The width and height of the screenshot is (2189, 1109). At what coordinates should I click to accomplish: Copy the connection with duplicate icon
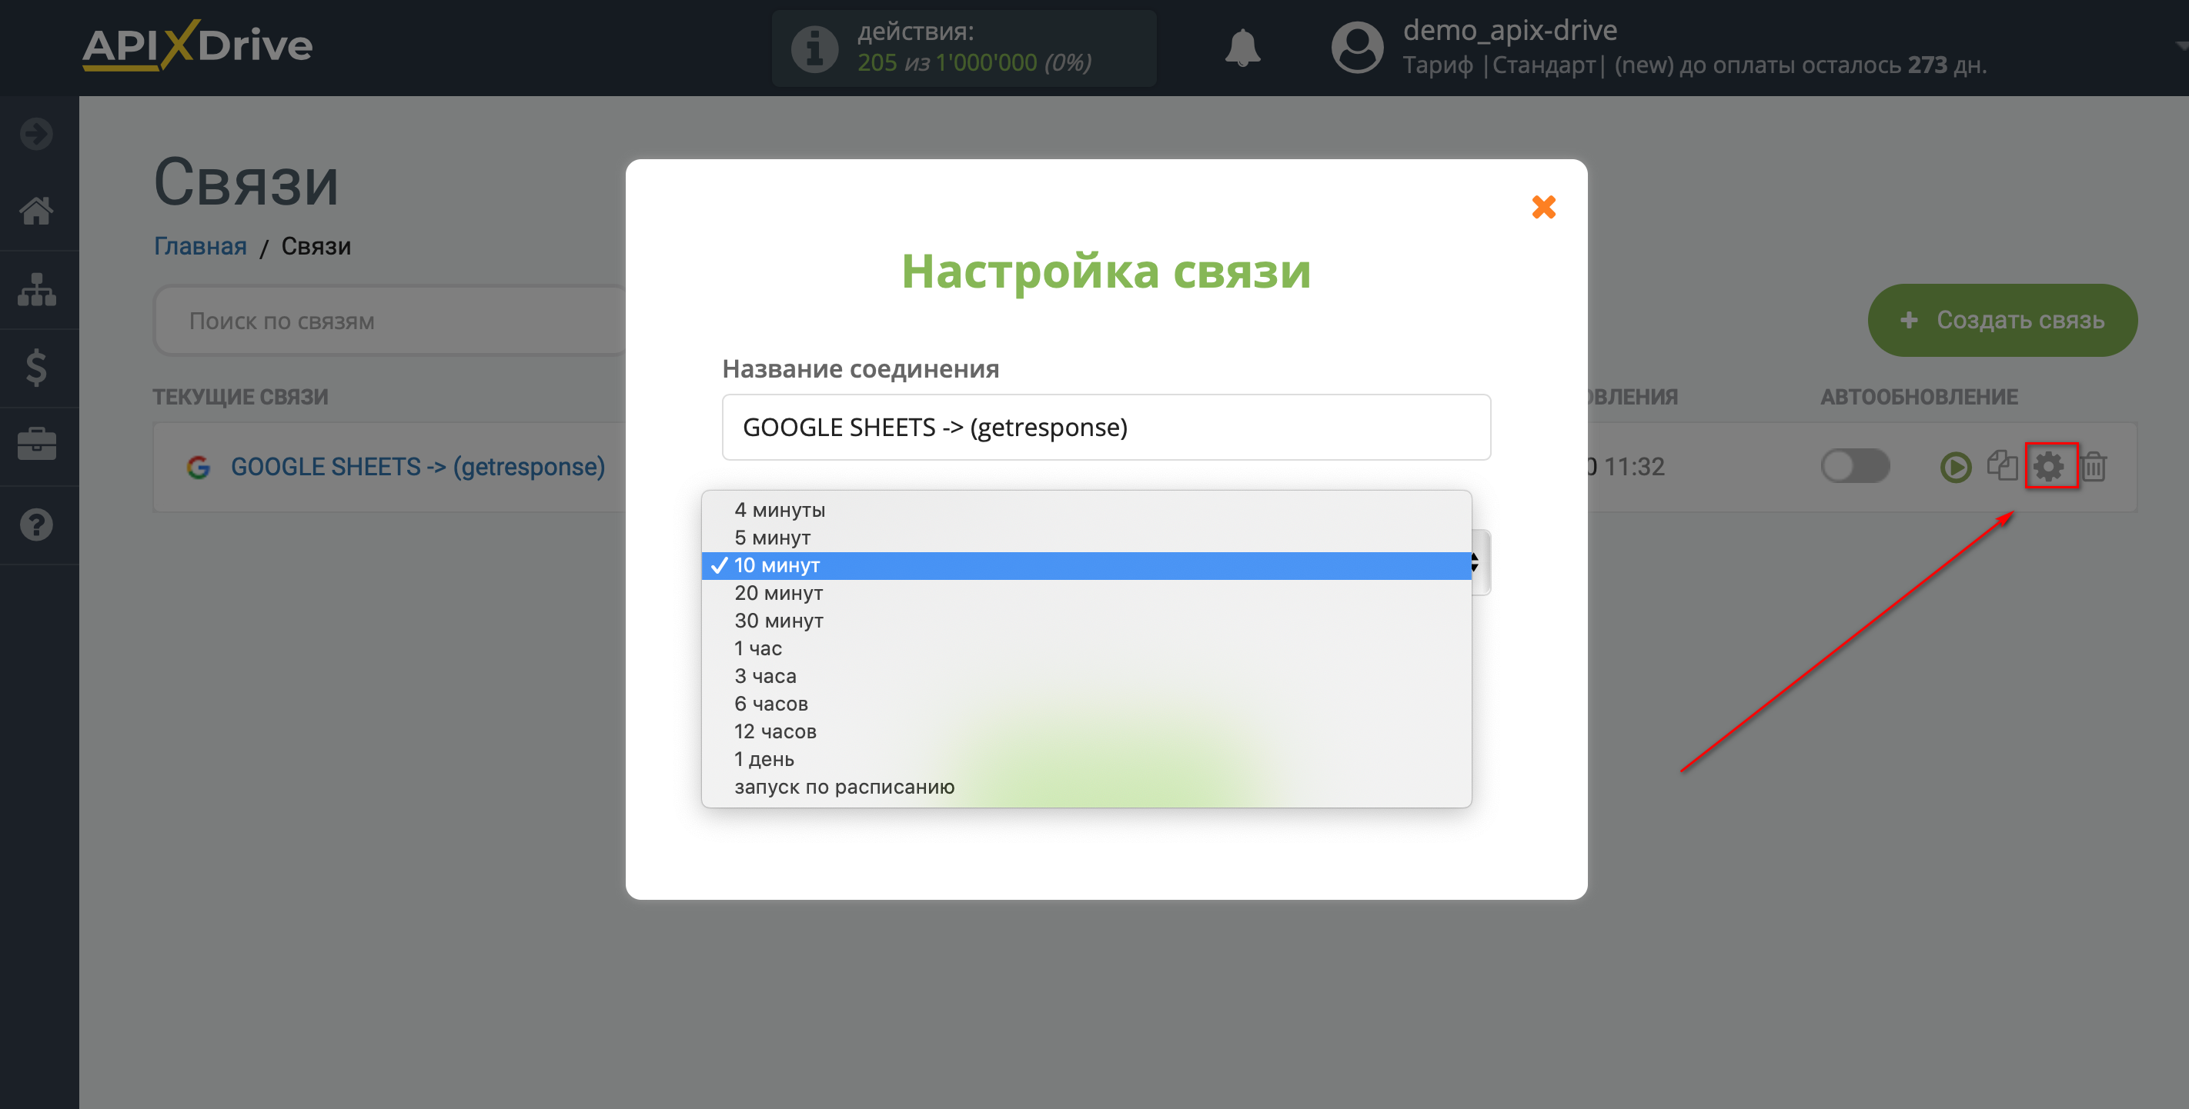2002,465
